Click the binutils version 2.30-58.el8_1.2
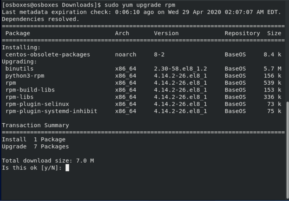Screen dimensions: 289x201 (x=180, y=69)
